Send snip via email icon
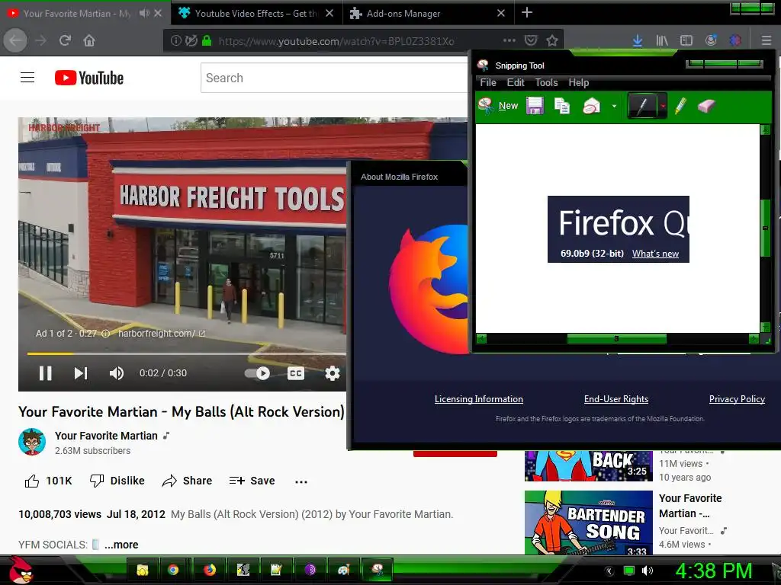Screen dimensions: 781x585 click(x=591, y=105)
